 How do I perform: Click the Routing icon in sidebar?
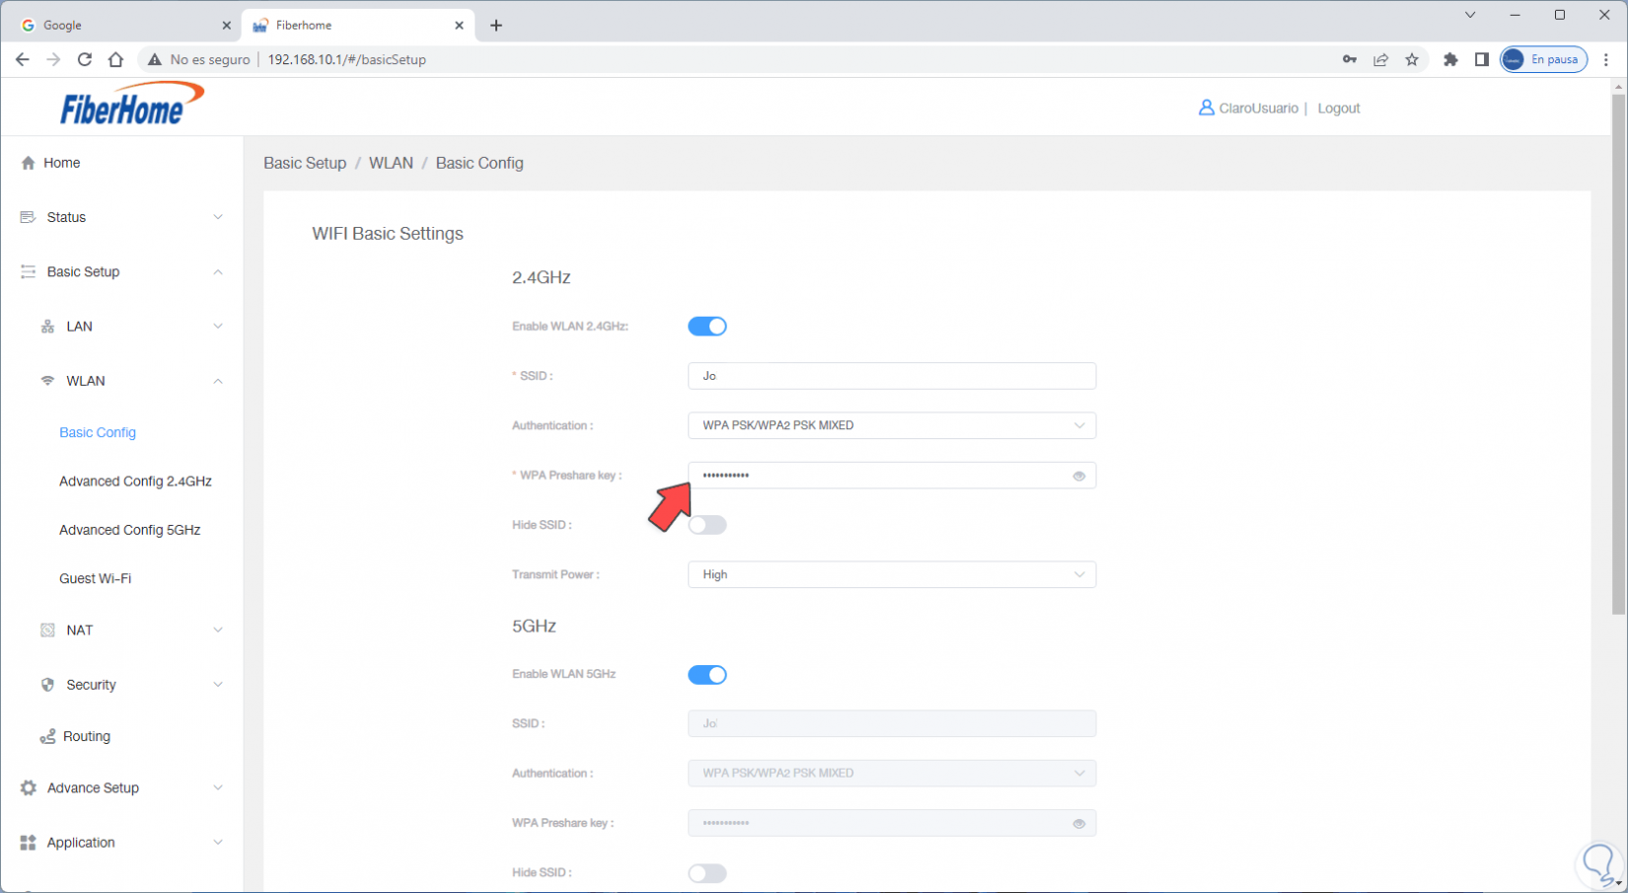47,737
